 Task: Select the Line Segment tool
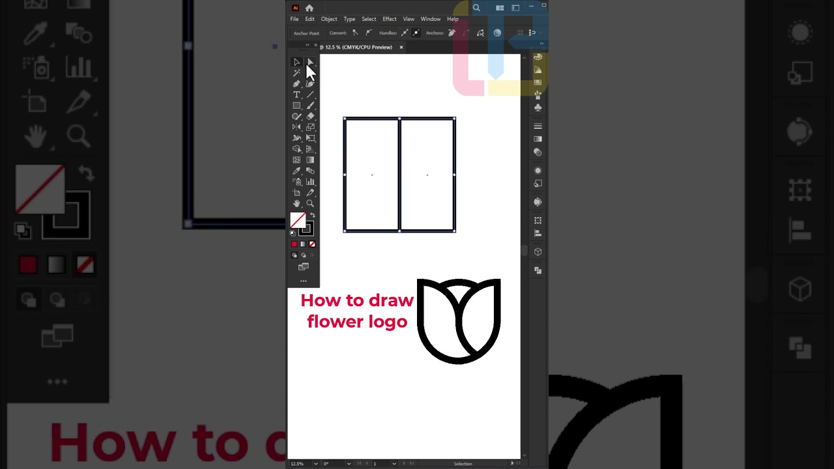point(310,95)
